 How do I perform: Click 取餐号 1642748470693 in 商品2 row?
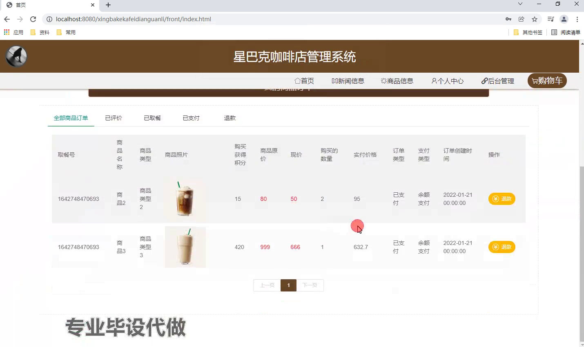pyautogui.click(x=78, y=199)
